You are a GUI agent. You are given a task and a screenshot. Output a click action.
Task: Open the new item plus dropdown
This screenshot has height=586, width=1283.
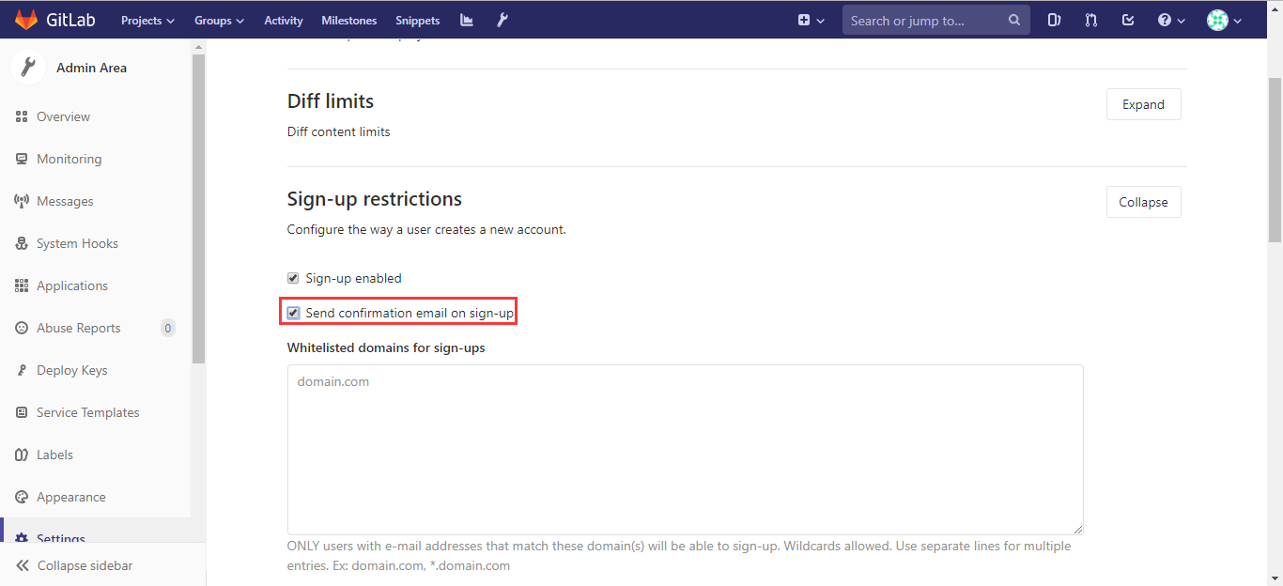click(x=811, y=20)
